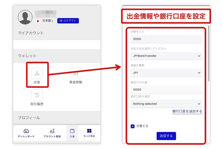Screen dimensions: 223x149
Task: Open the Nothing selected bank account dropdown
Action: [x=166, y=104]
